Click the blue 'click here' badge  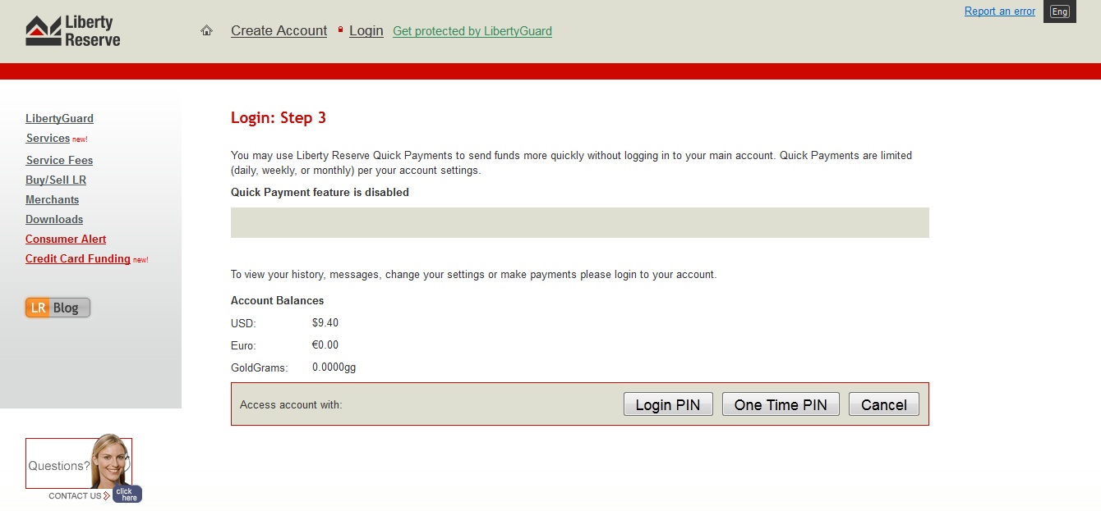[x=127, y=494]
